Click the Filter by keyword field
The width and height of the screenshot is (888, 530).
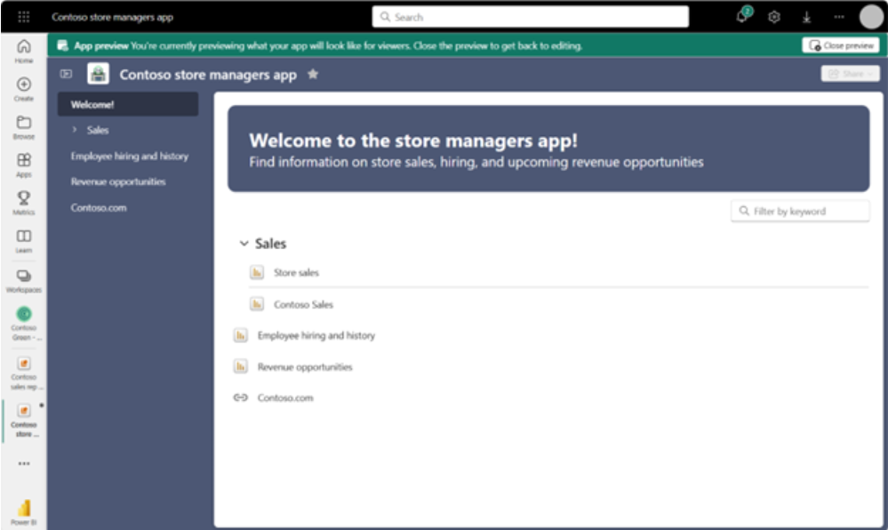pyautogui.click(x=799, y=211)
